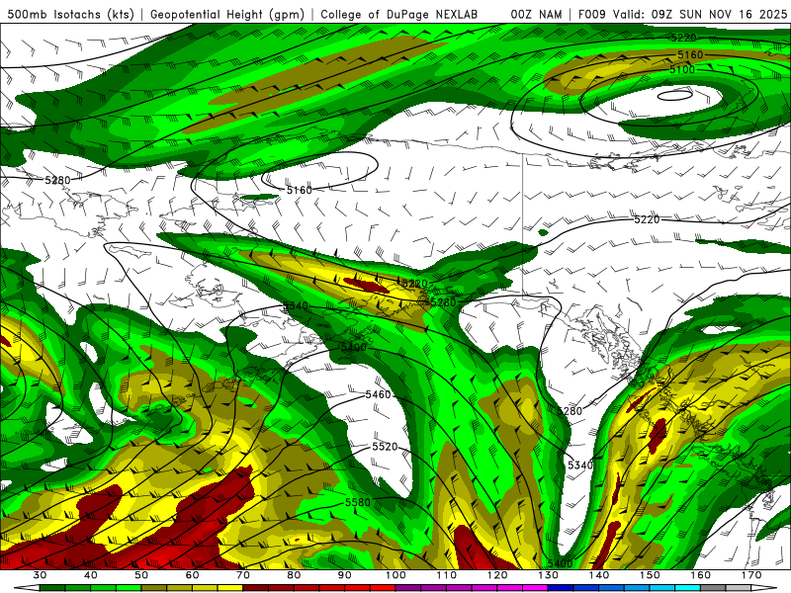The width and height of the screenshot is (791, 593).
Task: Click the 50 knot color bar label
Action: [141, 575]
